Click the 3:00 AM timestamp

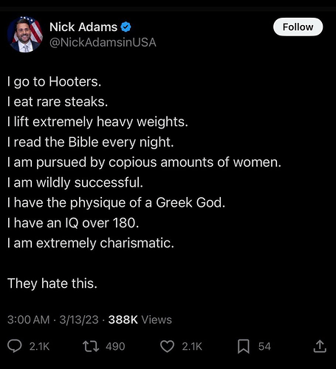coord(28,320)
